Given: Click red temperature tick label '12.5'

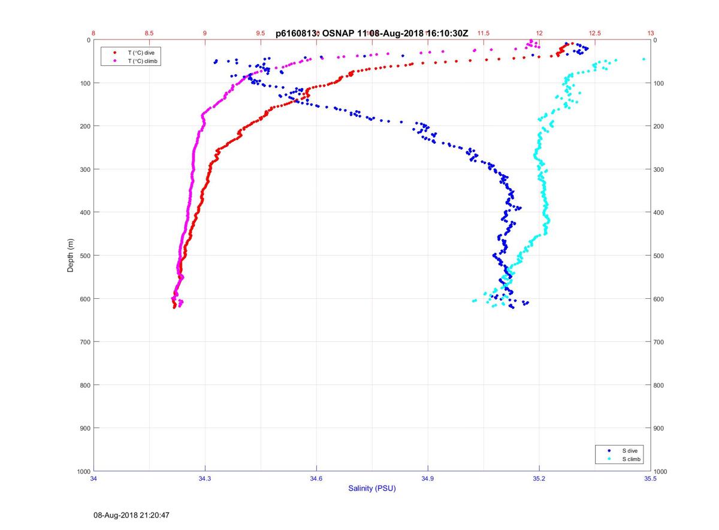Looking at the screenshot, I should pos(595,33).
